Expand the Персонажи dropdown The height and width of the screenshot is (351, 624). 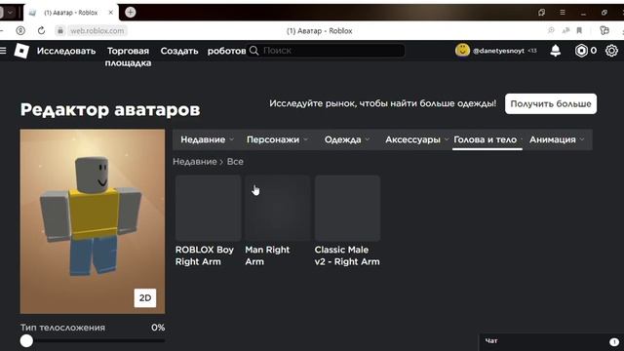click(277, 139)
